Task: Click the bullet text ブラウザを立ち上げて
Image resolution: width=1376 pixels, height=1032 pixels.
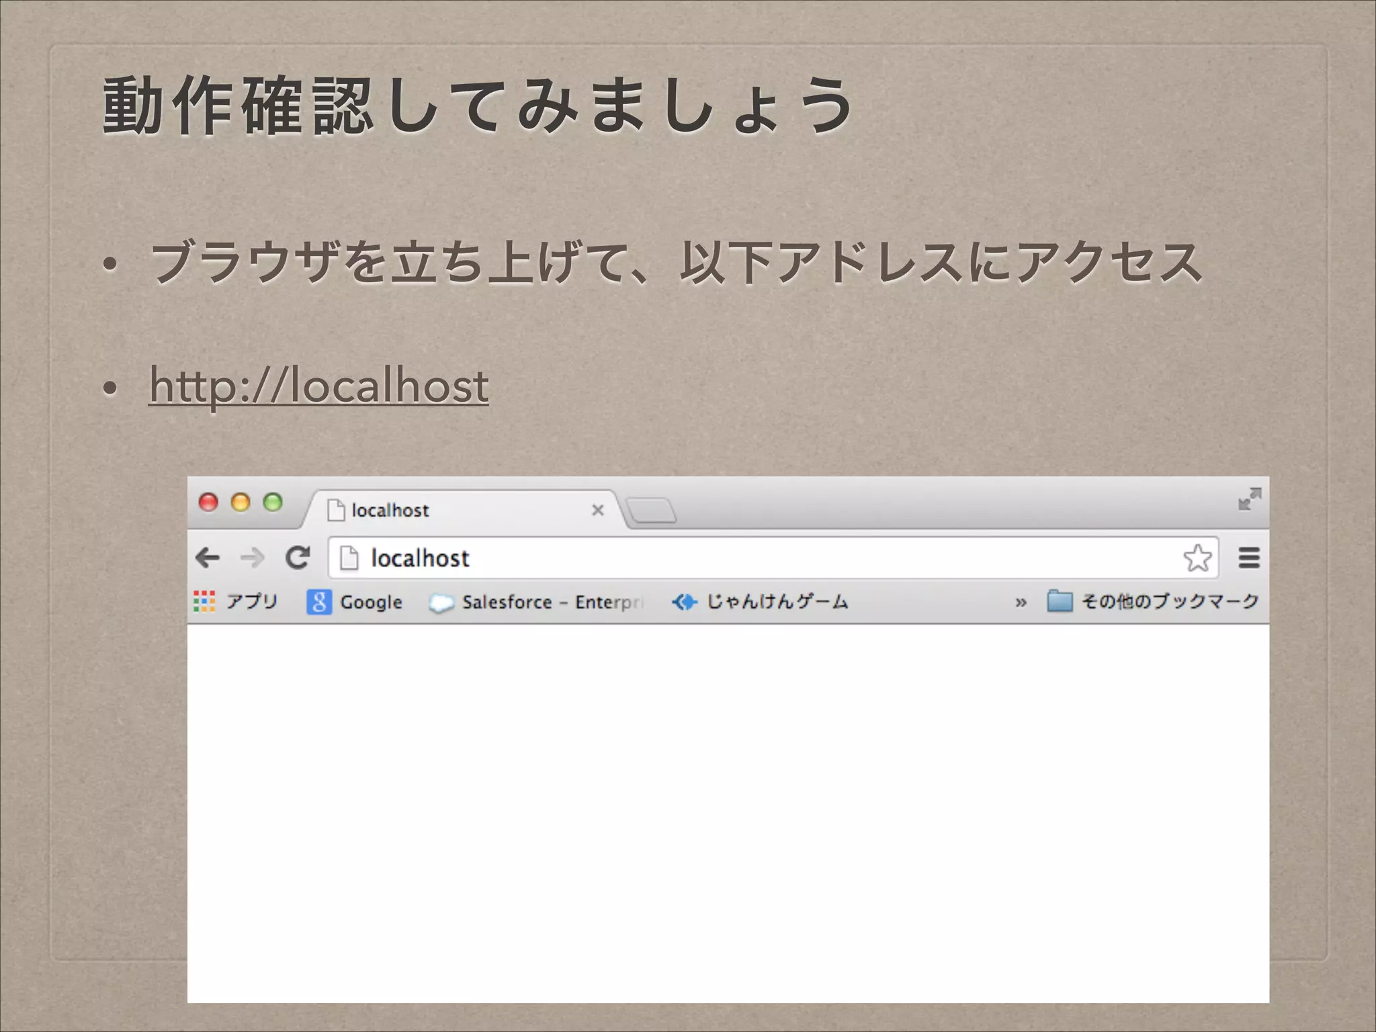Action: point(390,262)
